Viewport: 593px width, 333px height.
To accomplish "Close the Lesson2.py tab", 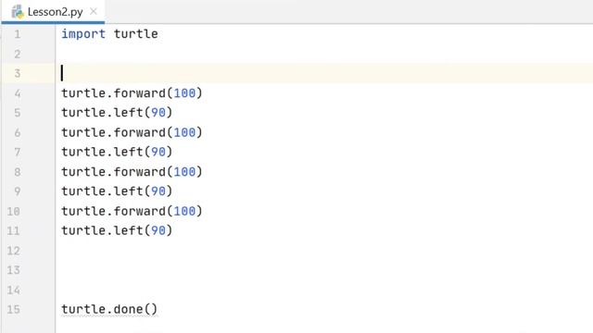I will [94, 12].
